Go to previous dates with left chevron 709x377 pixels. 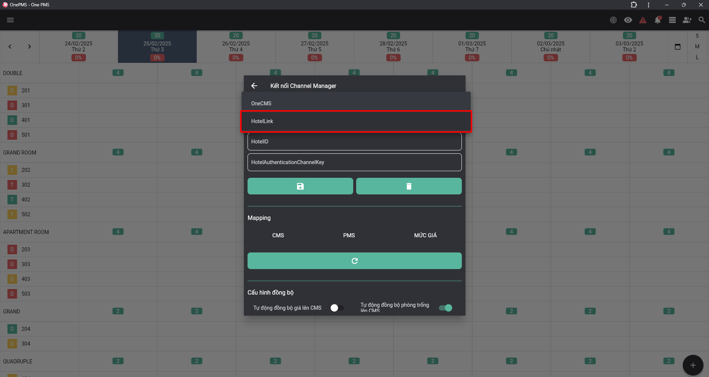tap(10, 47)
